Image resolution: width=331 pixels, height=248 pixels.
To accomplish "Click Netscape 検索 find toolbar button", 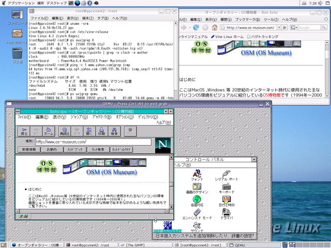I will coord(114,131).
